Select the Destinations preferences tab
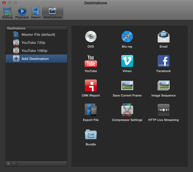This screenshot has width=193, height=172. [53, 13]
